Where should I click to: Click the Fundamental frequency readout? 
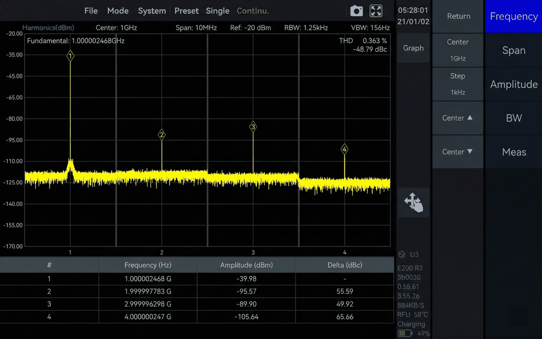tap(76, 41)
